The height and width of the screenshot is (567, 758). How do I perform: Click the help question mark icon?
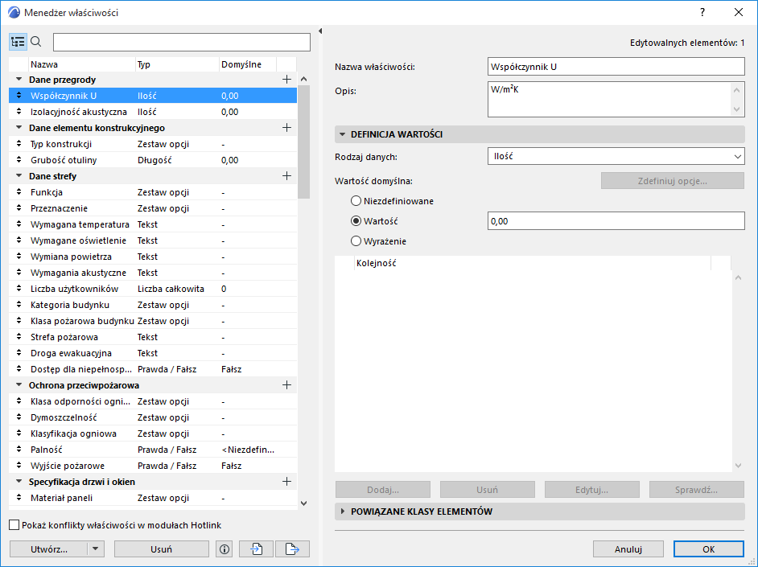(702, 13)
